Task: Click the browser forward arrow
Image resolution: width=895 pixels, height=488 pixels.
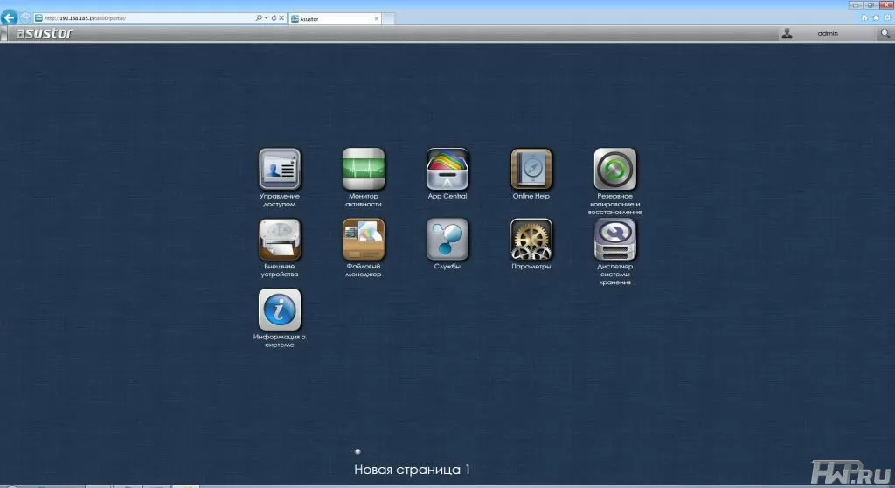Action: click(25, 18)
